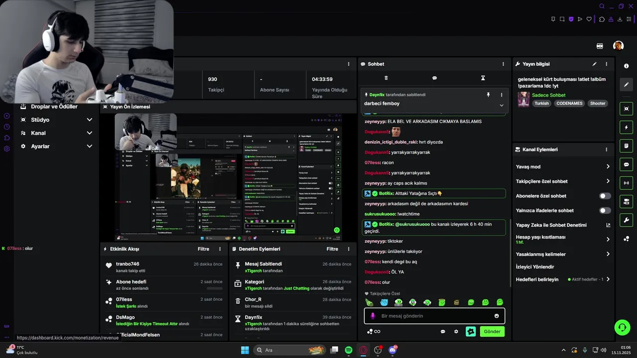Toggle stream preview widget icon in right rail
The image size is (637, 358).
(626, 109)
